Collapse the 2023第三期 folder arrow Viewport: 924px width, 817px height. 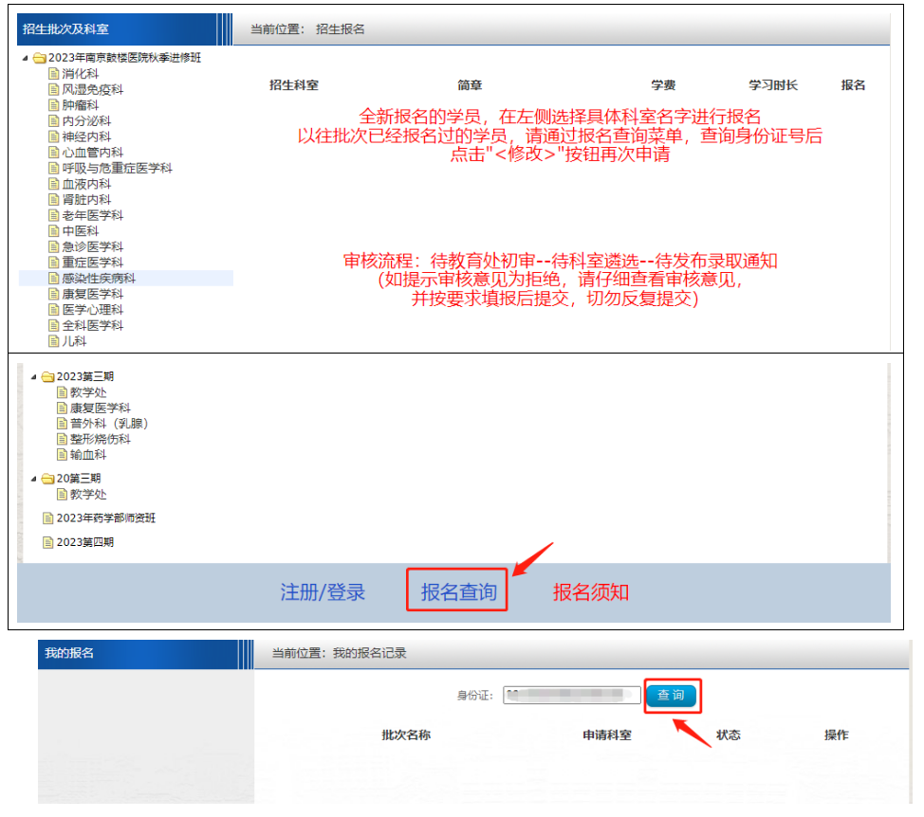pos(33,376)
